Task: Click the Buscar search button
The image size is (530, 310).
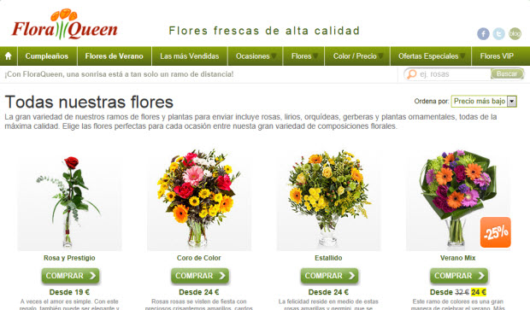Action: pos(507,74)
